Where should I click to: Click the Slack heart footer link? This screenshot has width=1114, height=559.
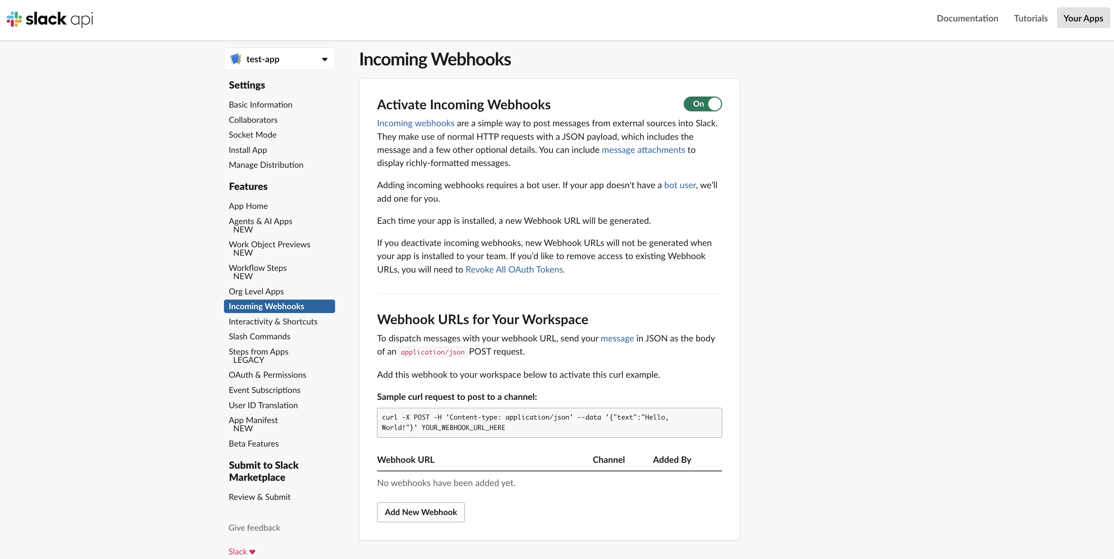click(242, 552)
